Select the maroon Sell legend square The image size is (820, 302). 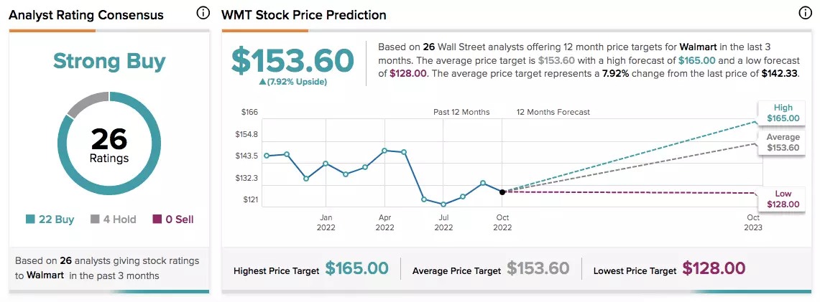pos(157,220)
